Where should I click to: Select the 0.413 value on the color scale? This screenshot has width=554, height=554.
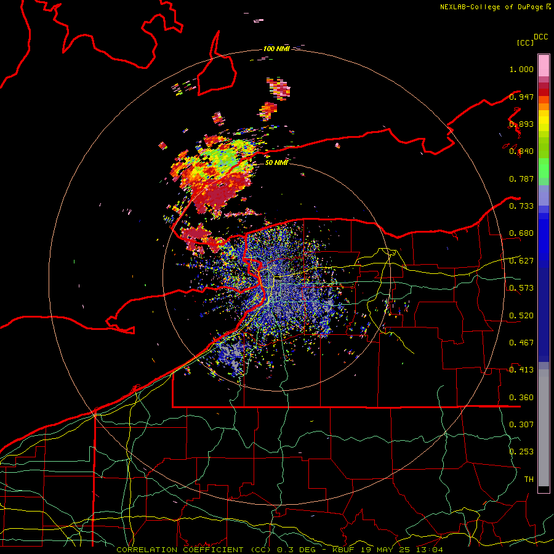[x=521, y=370]
